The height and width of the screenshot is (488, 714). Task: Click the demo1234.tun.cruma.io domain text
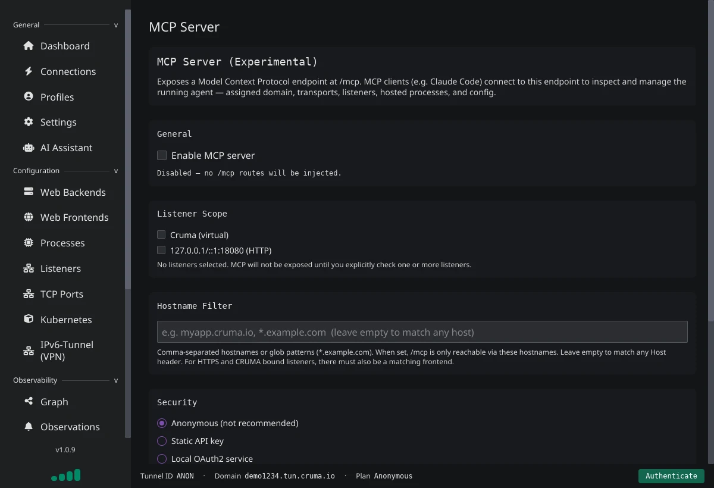[x=290, y=476]
